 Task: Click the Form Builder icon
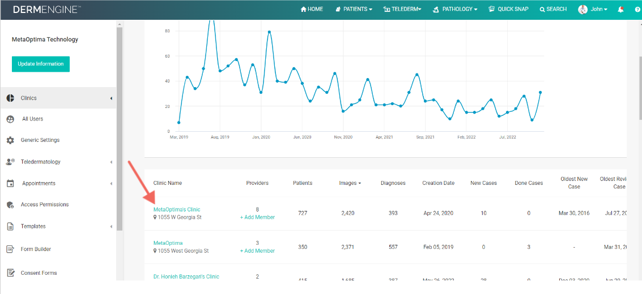click(10, 249)
